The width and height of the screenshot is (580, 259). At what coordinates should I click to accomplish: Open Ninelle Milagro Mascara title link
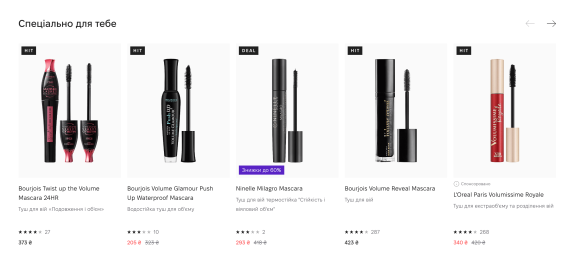point(269,188)
